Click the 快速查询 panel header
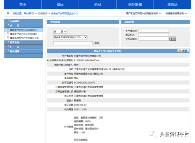This screenshot has height=143, width=195. coord(83,22)
